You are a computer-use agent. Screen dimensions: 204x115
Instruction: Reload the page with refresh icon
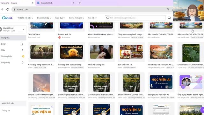tap(8, 9)
